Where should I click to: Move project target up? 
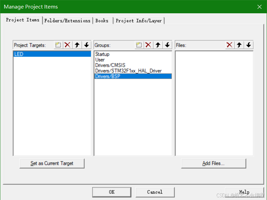tap(77, 45)
